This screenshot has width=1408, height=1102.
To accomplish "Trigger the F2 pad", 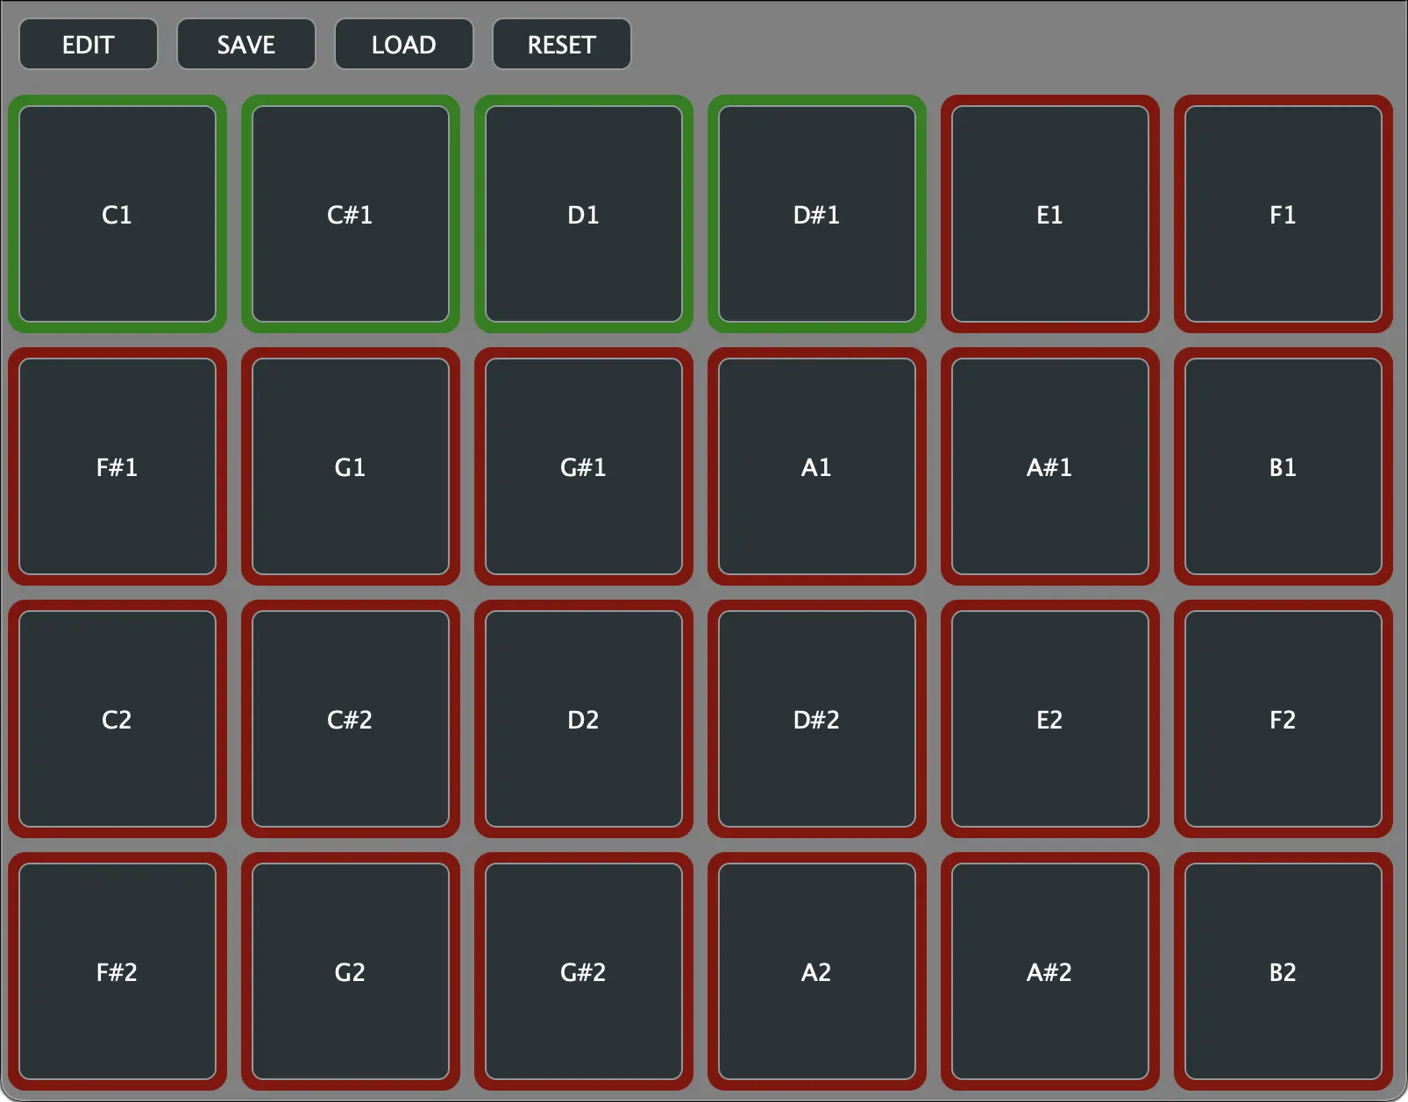I will click(1283, 719).
